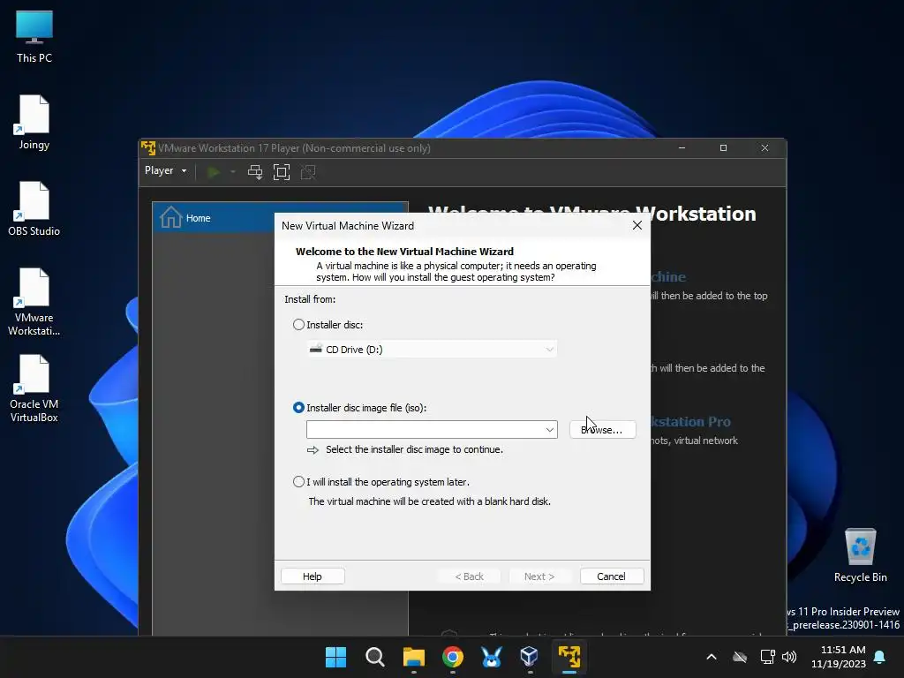Open the blue rabbit app in taskbar

click(491, 657)
